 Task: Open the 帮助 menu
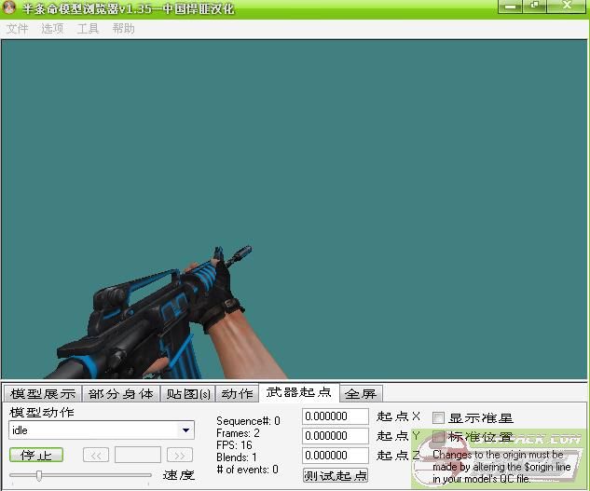(123, 29)
